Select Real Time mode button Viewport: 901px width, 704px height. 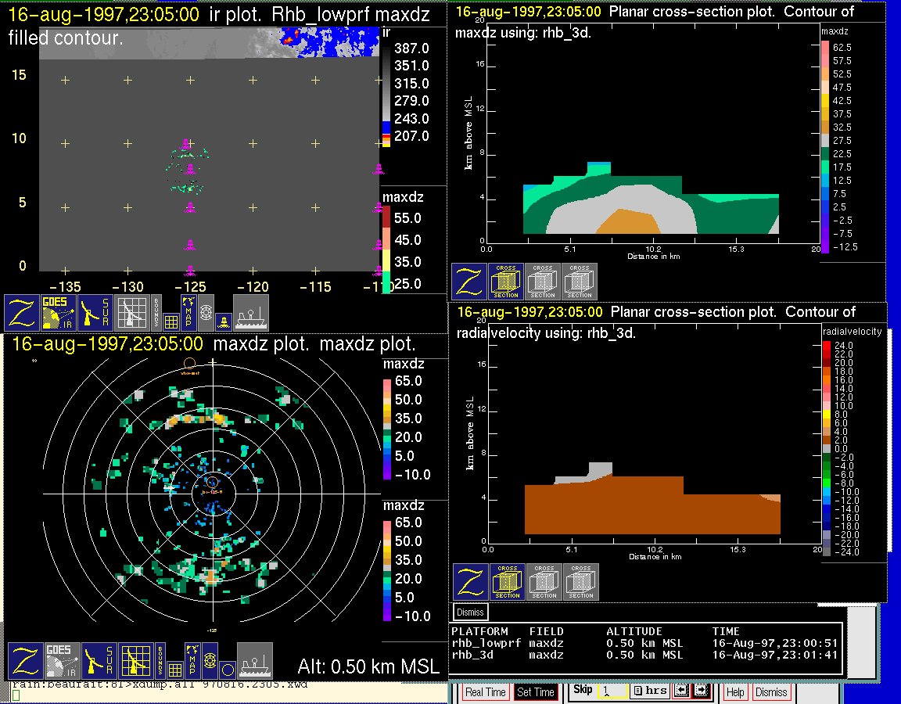pyautogui.click(x=485, y=692)
